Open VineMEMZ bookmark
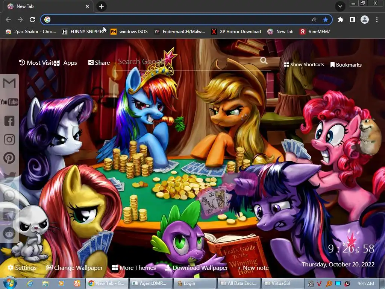 click(x=315, y=32)
